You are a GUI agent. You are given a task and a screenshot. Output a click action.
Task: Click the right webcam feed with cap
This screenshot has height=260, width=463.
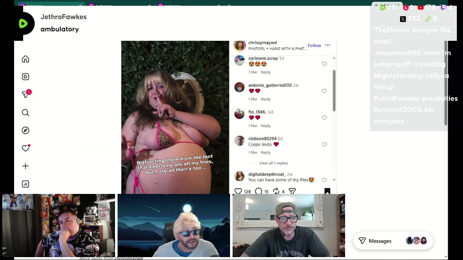point(289,225)
